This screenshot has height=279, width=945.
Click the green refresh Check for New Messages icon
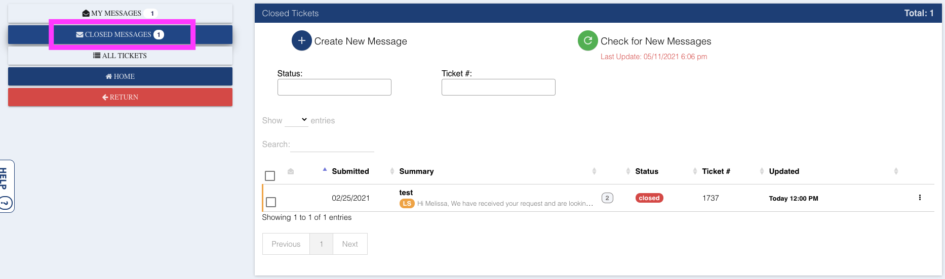pos(587,40)
